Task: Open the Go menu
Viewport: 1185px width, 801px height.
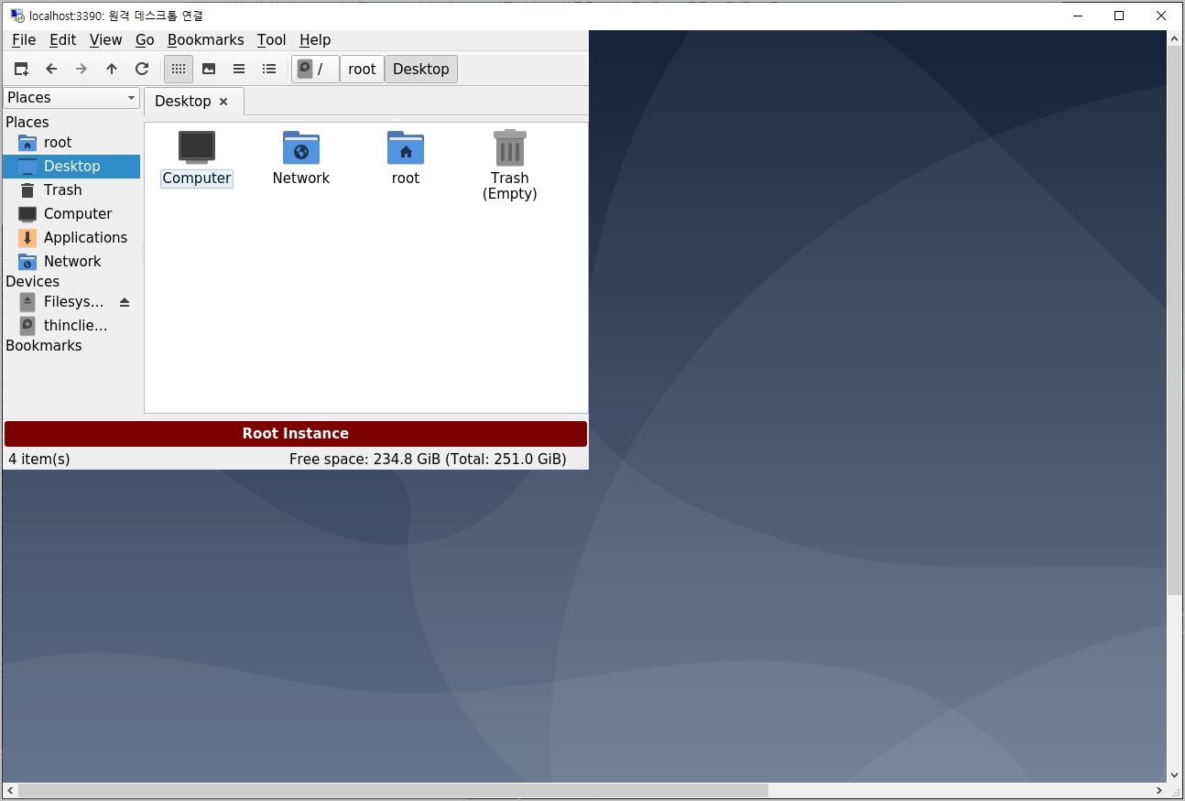Action: (145, 39)
